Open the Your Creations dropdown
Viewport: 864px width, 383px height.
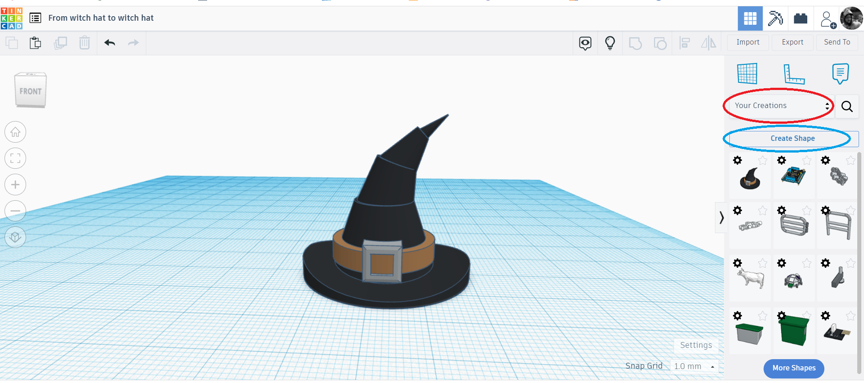(781, 106)
